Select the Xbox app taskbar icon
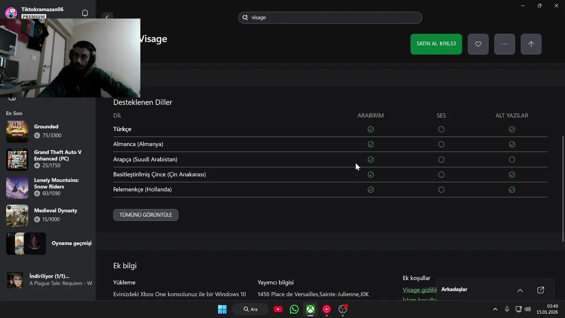Screen dimensions: 565x318 [x=311, y=309]
